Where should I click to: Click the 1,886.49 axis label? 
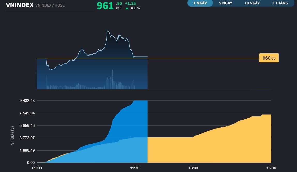click(x=27, y=150)
